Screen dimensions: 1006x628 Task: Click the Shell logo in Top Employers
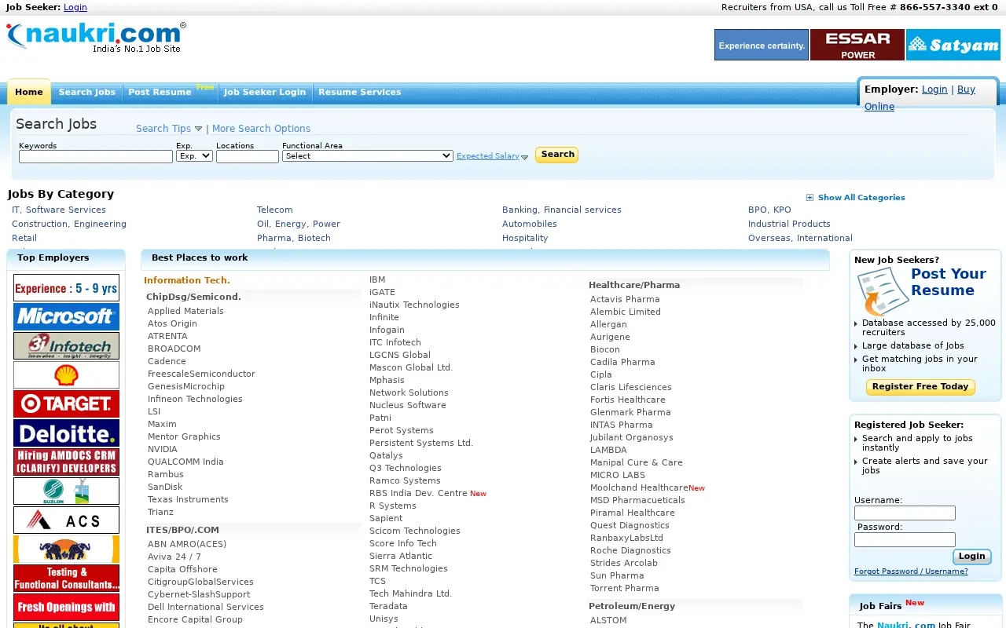coord(66,375)
